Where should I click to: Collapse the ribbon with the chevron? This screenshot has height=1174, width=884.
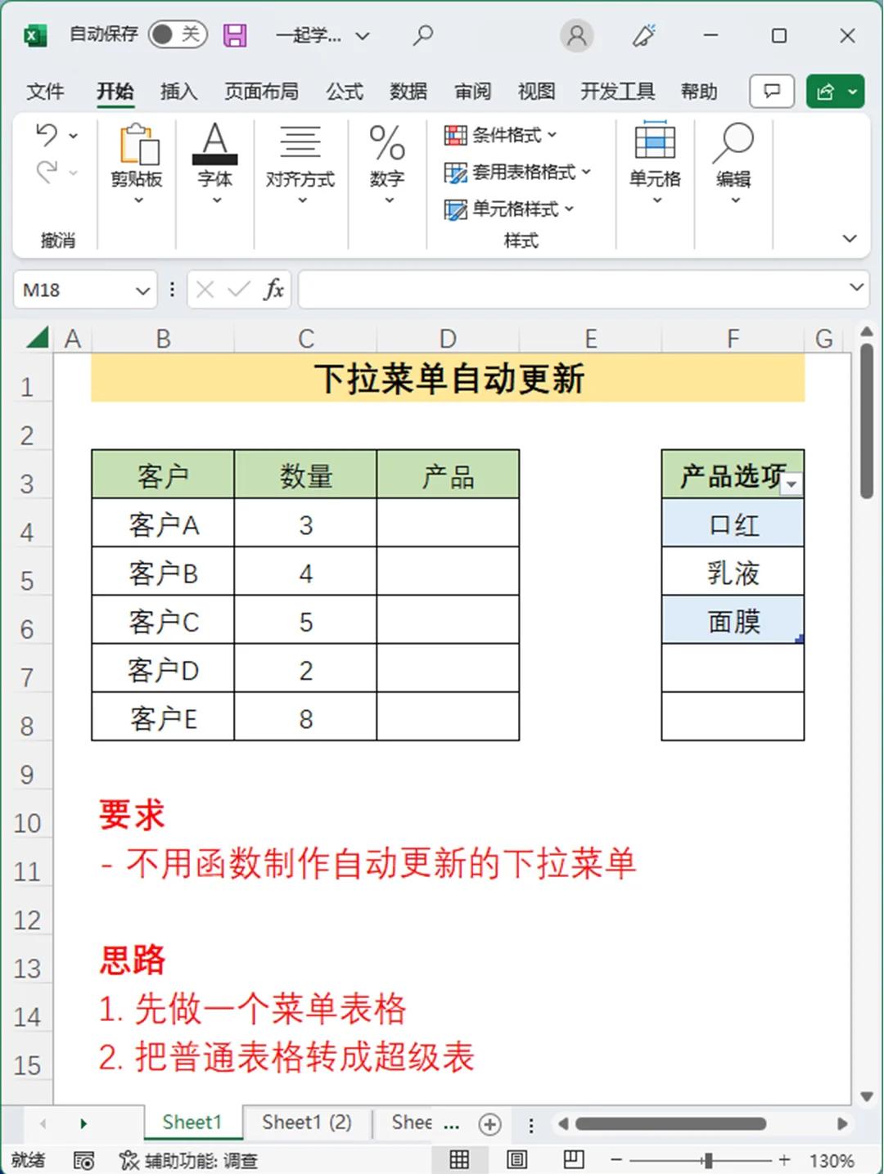(x=850, y=238)
